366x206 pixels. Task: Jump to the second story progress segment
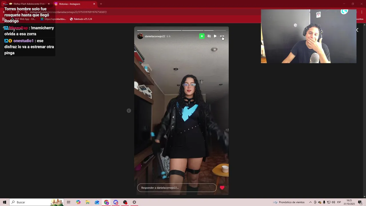[x=170, y=30]
